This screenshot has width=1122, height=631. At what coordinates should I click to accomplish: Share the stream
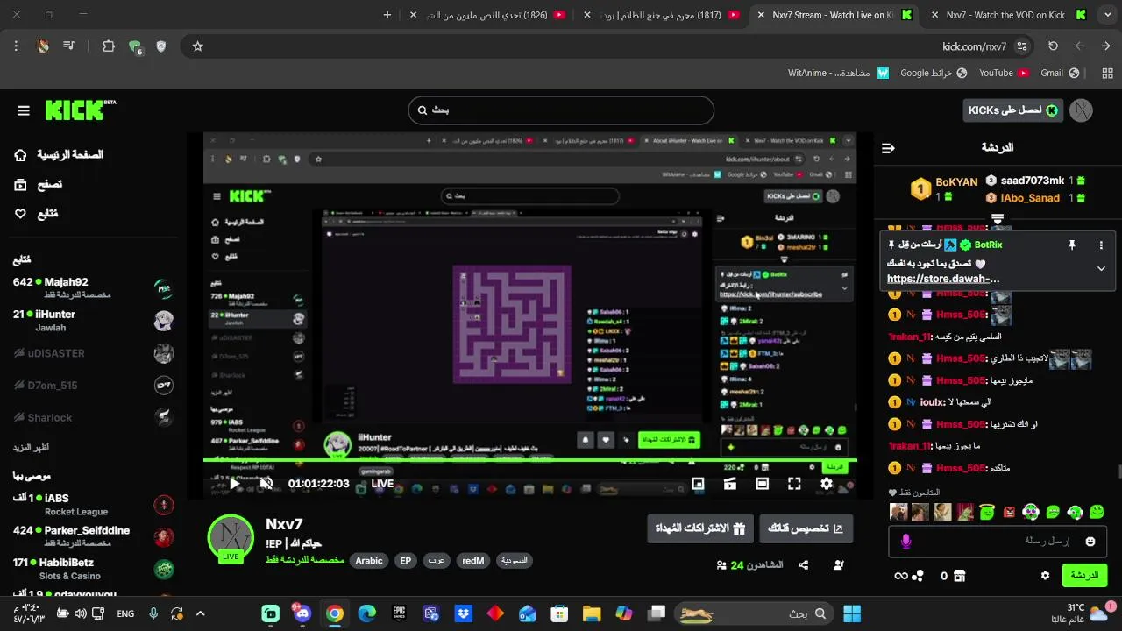click(x=803, y=565)
